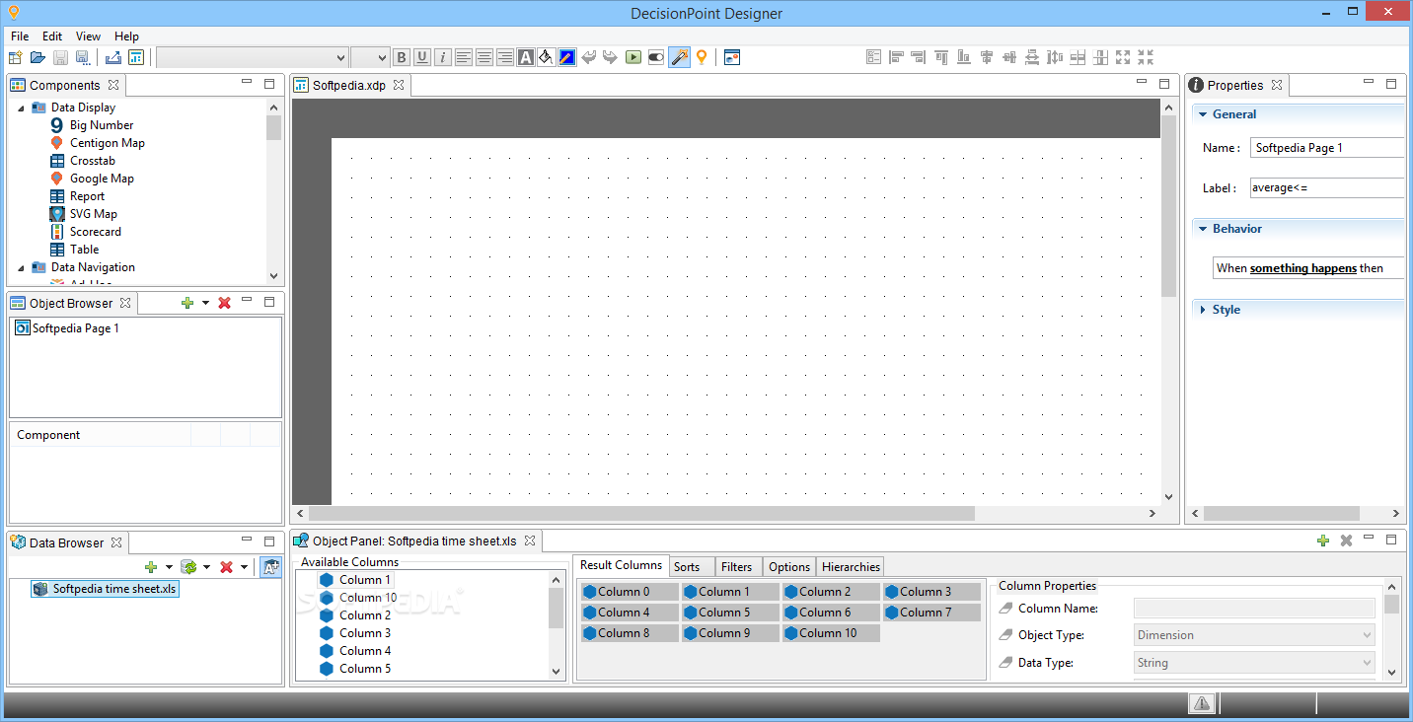Screen dimensions: 1413x722
Task: Select left text alignment
Action: point(464,57)
